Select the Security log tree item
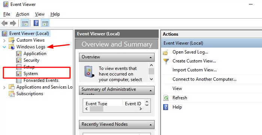 click(x=31, y=60)
